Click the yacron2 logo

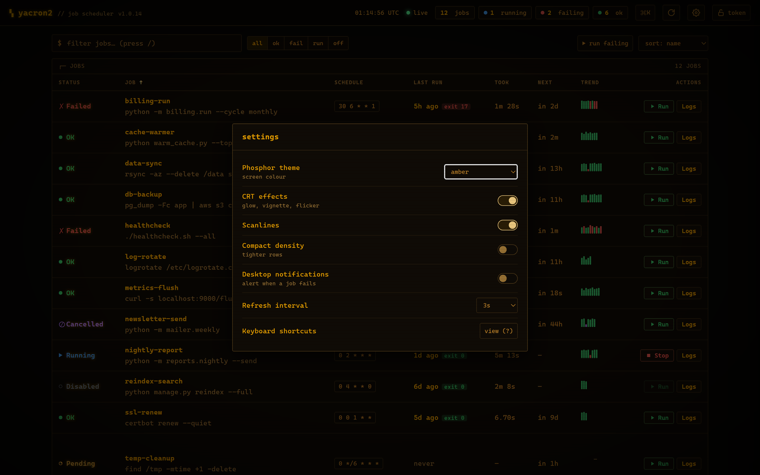click(x=30, y=13)
